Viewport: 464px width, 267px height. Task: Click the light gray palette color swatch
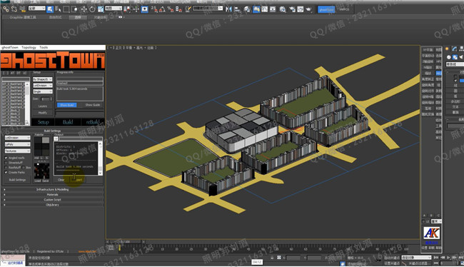(46, 140)
